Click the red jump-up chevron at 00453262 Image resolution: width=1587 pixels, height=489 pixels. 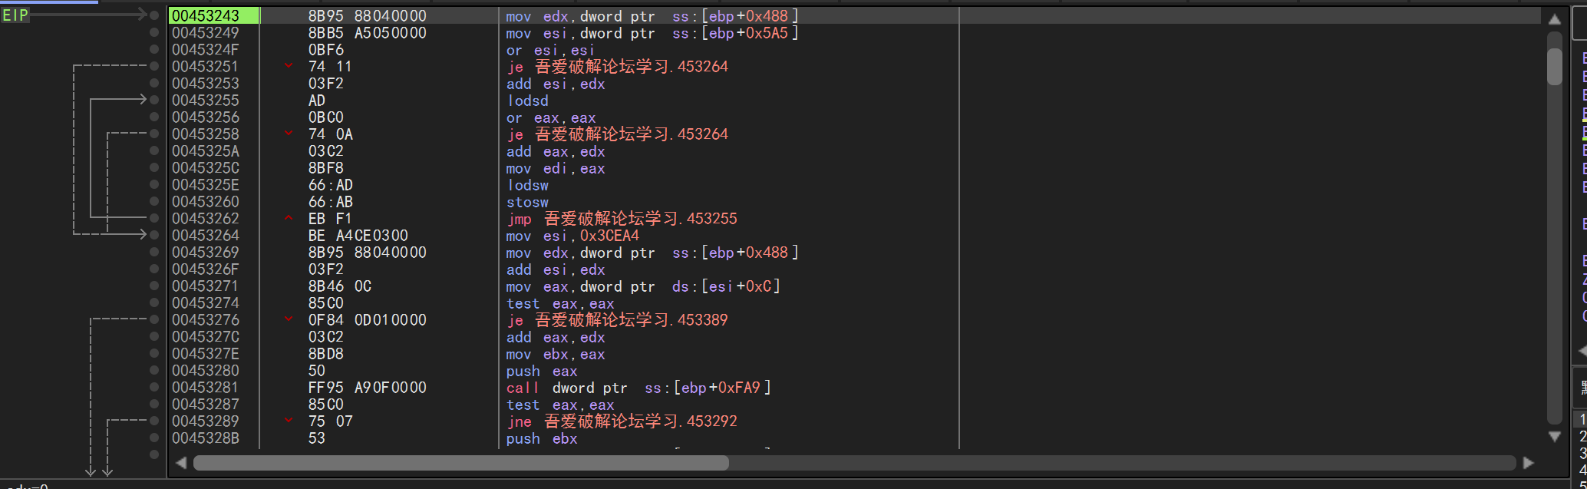(x=289, y=218)
